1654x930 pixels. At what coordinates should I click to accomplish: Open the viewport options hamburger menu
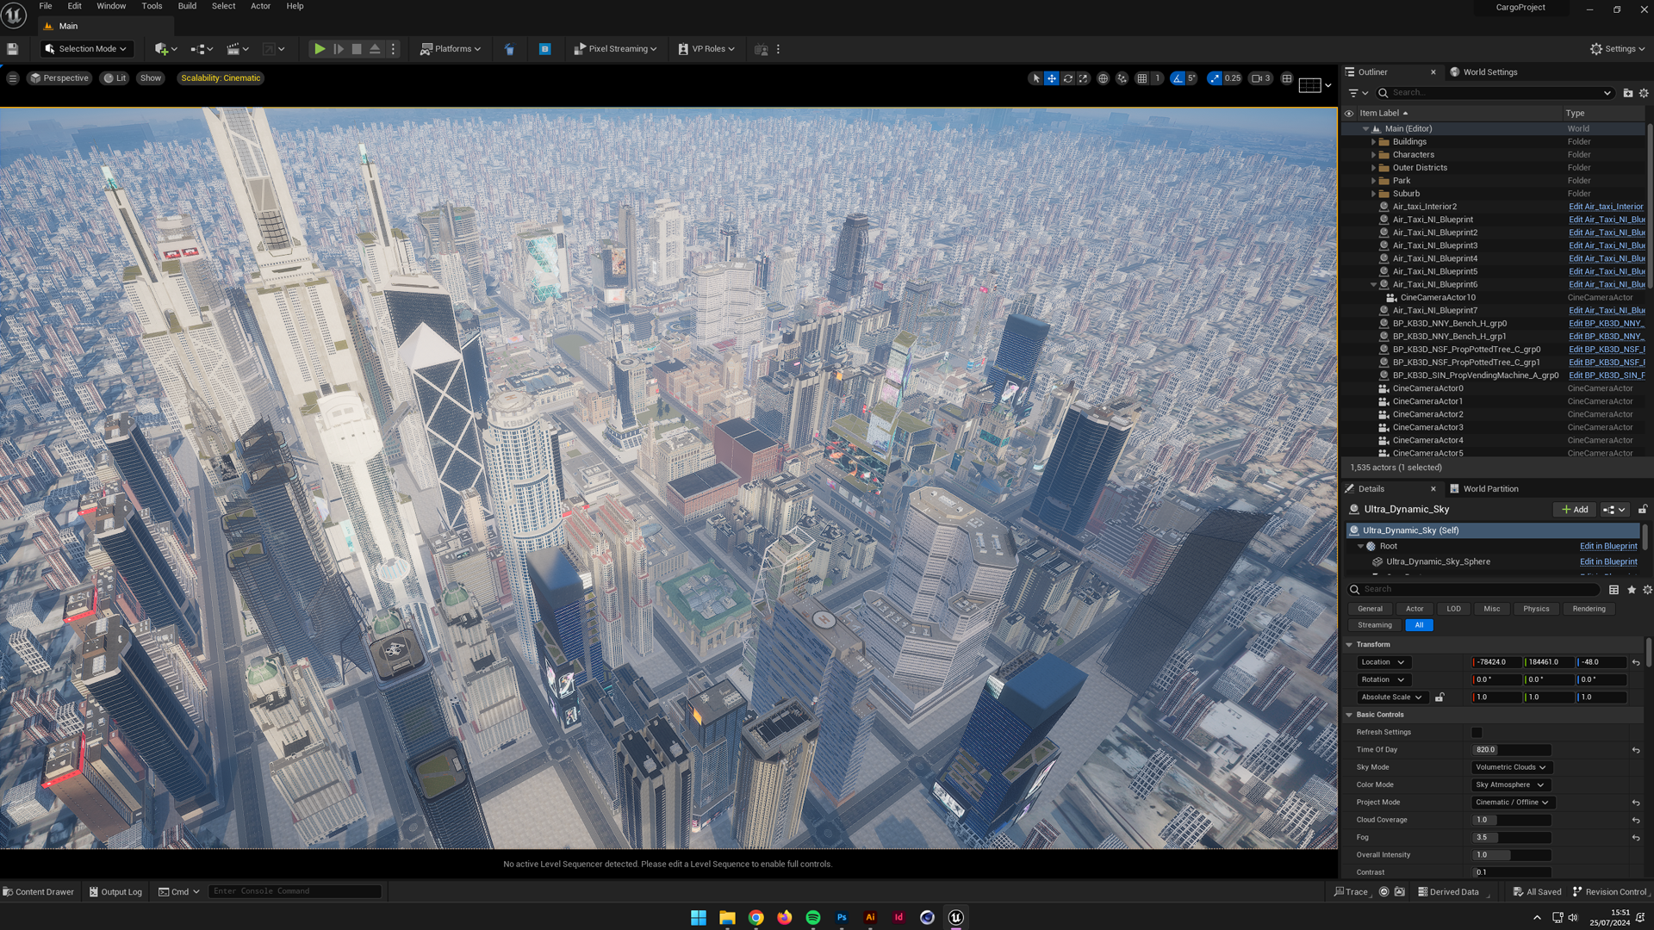click(12, 78)
